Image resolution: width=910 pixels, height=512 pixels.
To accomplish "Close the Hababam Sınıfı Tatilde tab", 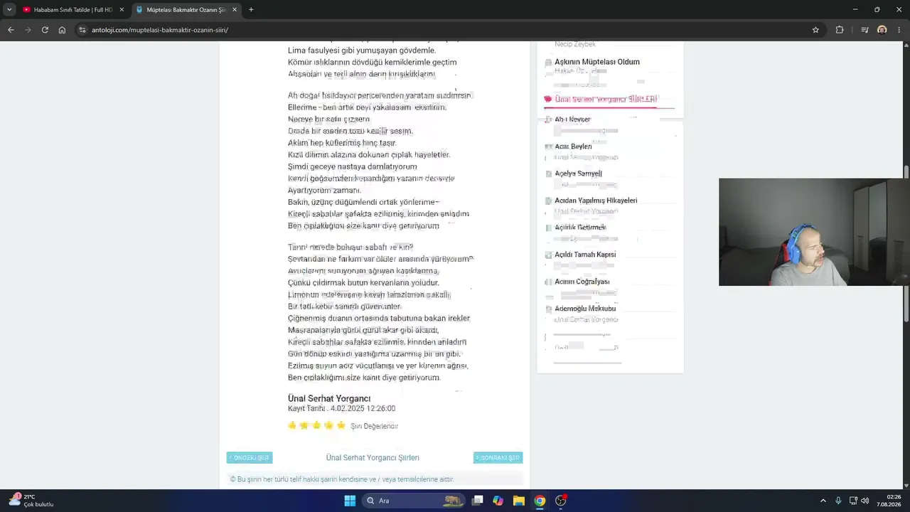I will (122, 10).
